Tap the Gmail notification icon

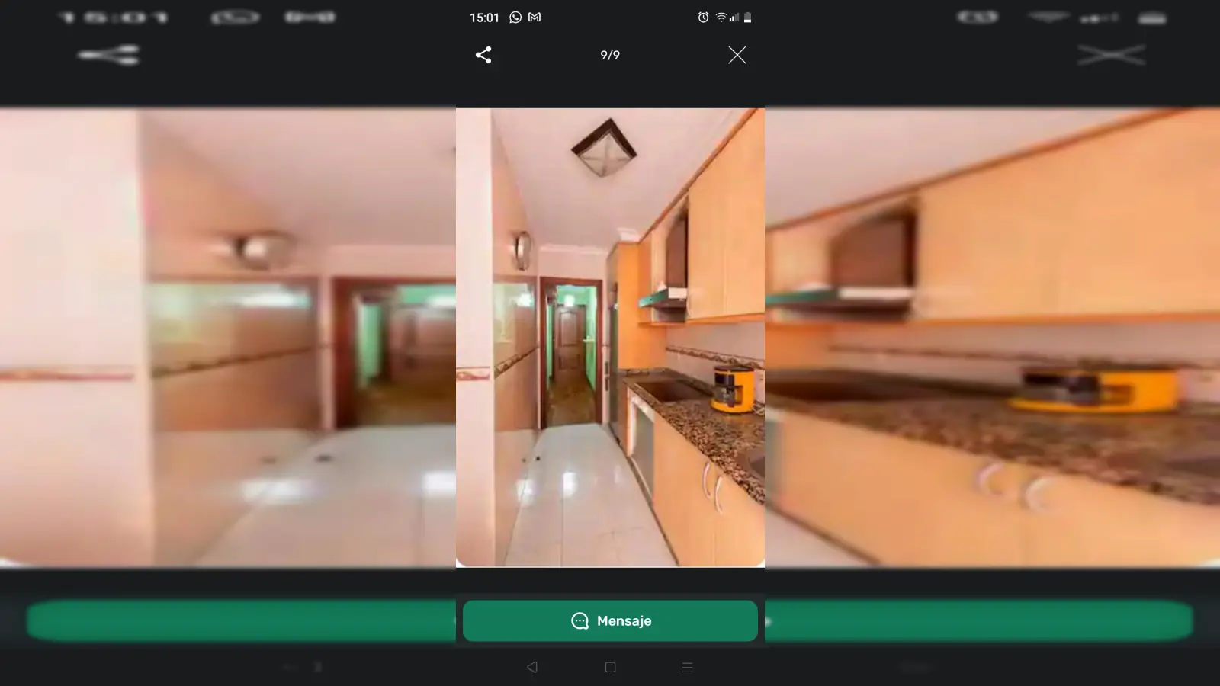click(x=535, y=18)
